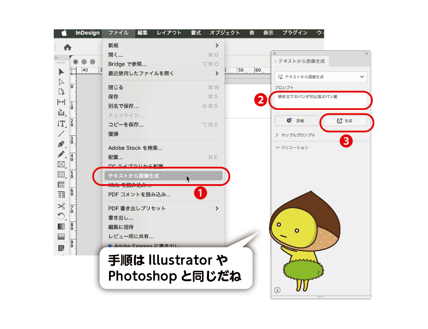Viewport: 428px width, 329px height.
Task: Select the Rectangle Frame tool
Action: 61,164
